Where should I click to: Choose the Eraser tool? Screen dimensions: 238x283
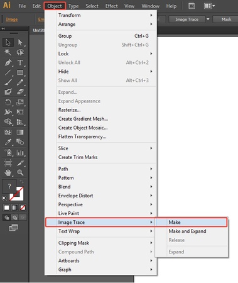[20, 92]
